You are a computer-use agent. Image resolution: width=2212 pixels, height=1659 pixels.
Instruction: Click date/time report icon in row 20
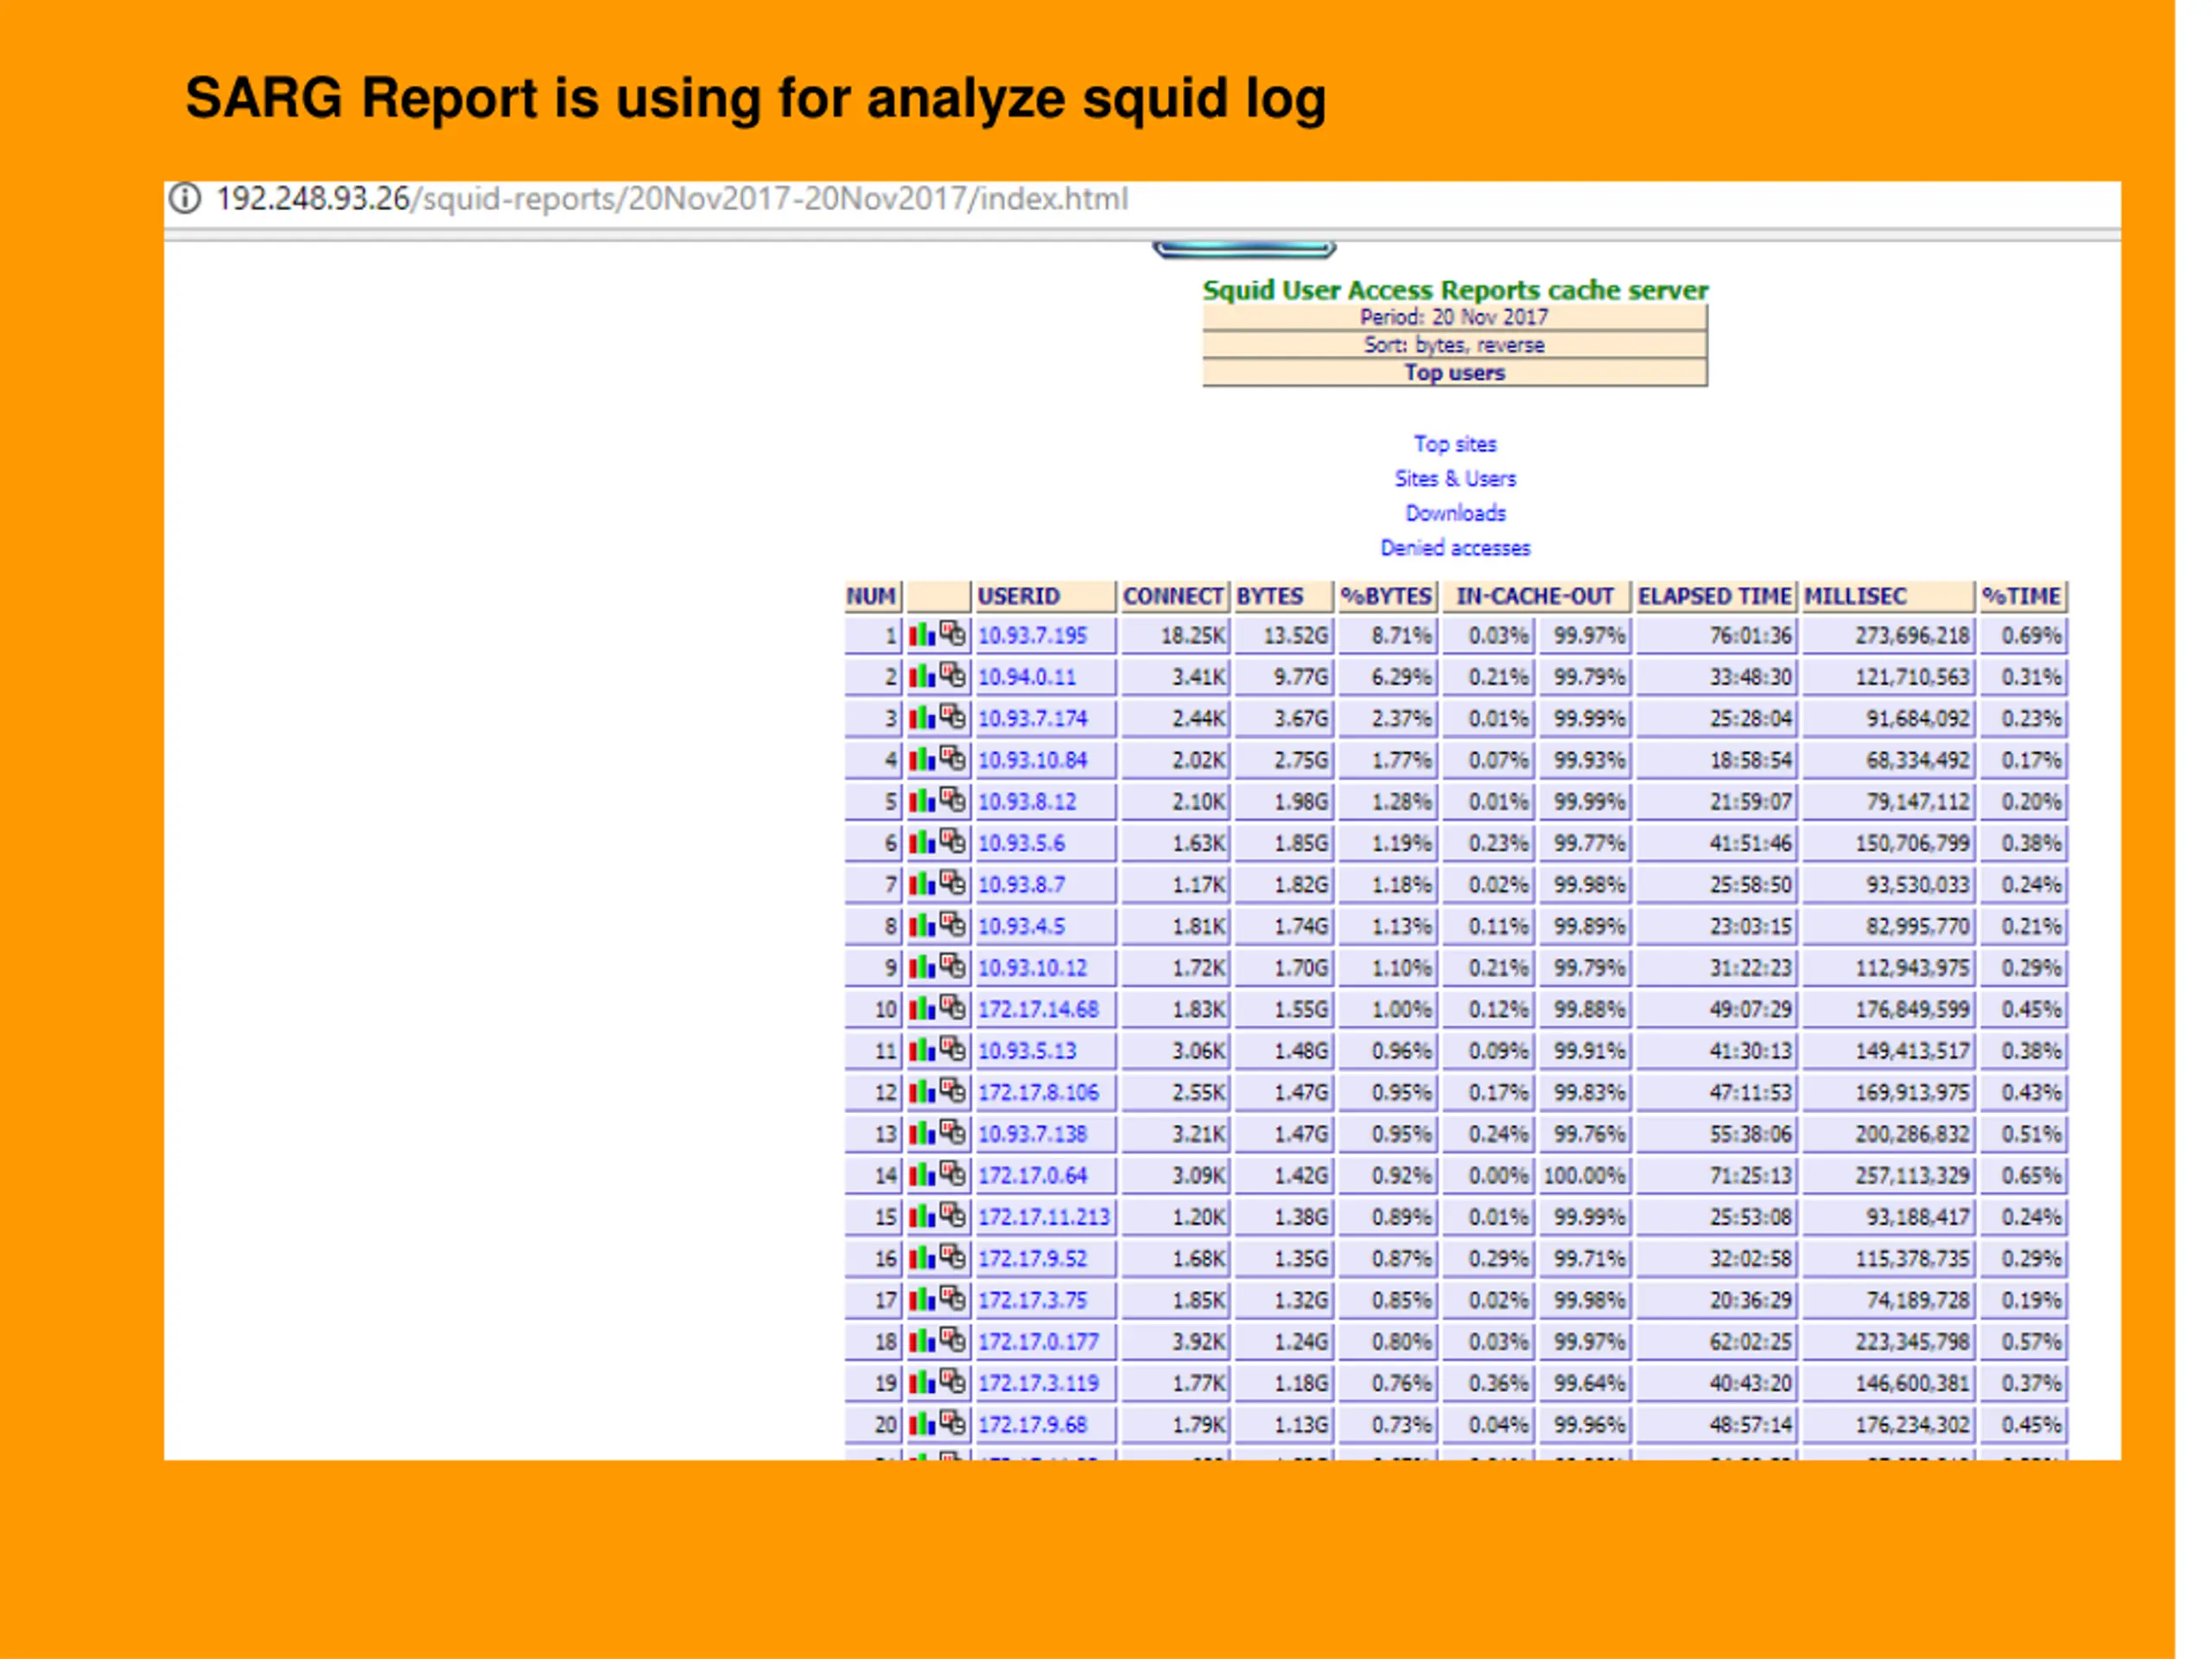pyautogui.click(x=953, y=1424)
